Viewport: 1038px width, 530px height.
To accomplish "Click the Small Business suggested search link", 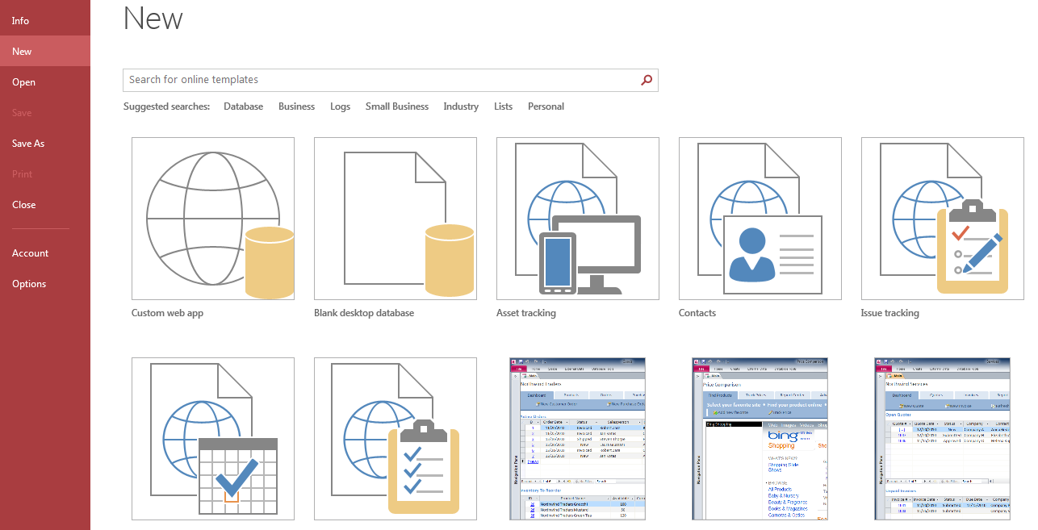I will tap(396, 106).
